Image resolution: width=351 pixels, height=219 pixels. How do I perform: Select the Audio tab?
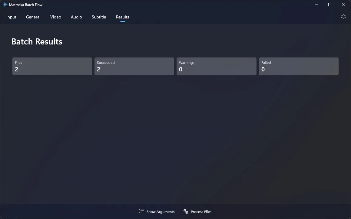(x=76, y=17)
